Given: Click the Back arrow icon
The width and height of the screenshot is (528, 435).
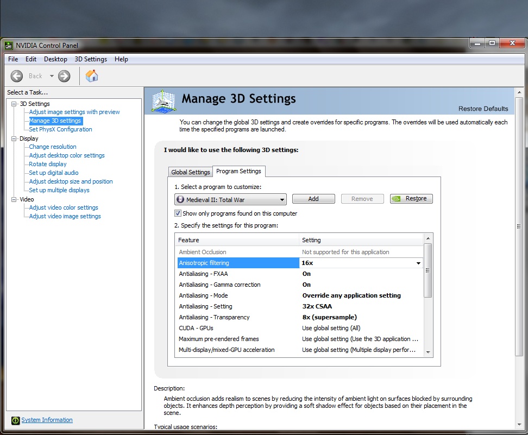Looking at the screenshot, I should point(16,76).
